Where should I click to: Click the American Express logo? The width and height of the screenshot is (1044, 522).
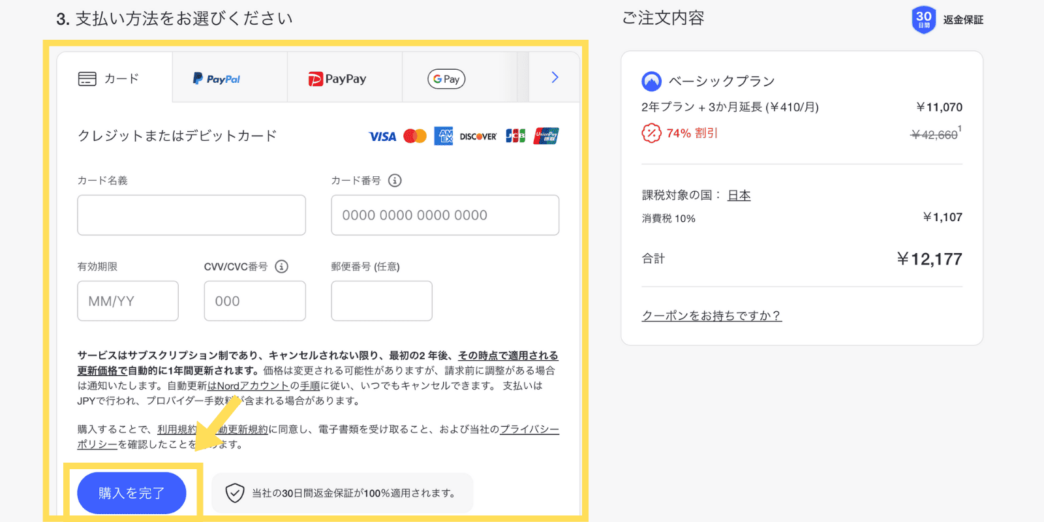tap(444, 136)
